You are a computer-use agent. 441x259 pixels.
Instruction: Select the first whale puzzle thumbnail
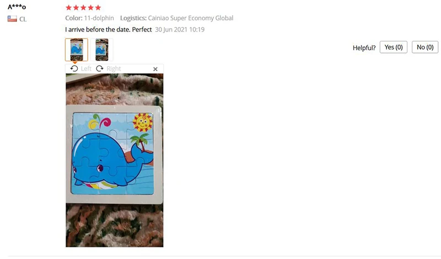[77, 50]
